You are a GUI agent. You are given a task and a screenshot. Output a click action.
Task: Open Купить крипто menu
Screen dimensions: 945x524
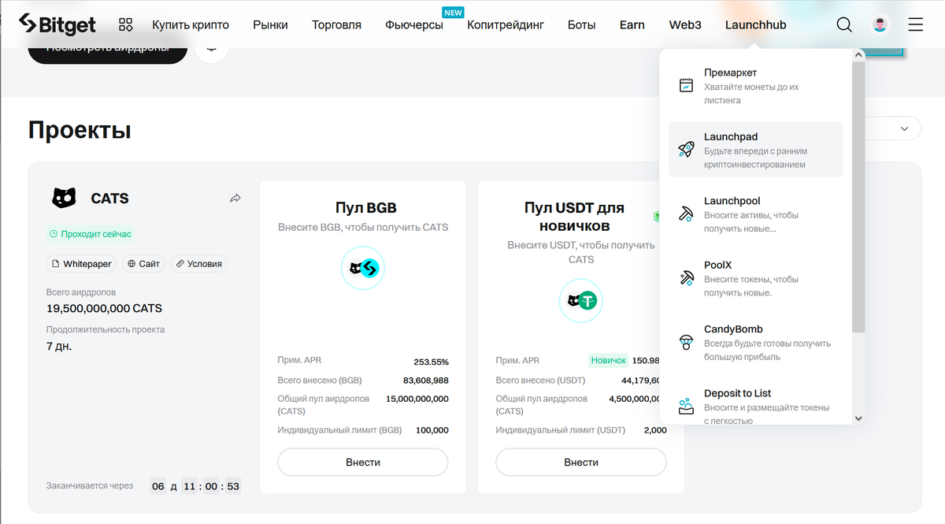(x=191, y=24)
